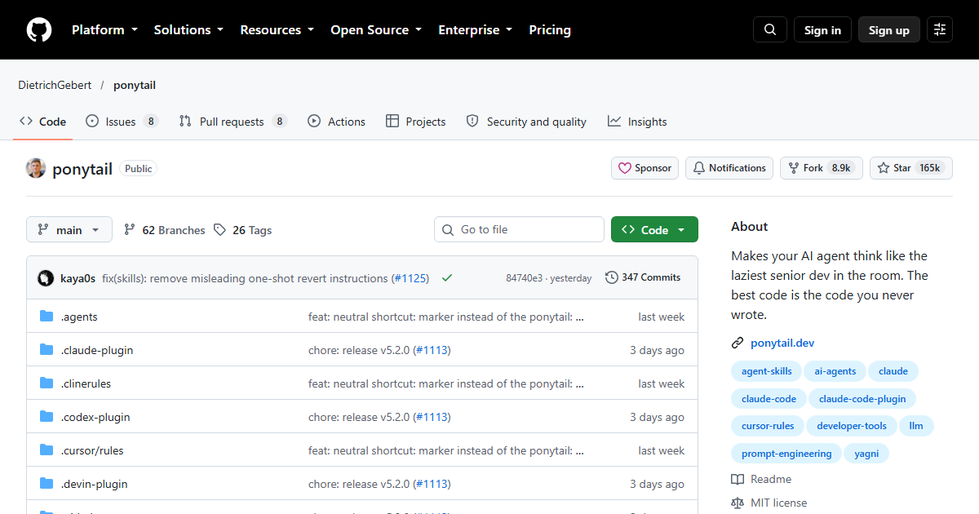Expand the Resources navigation menu
The height and width of the screenshot is (514, 979).
pos(277,30)
